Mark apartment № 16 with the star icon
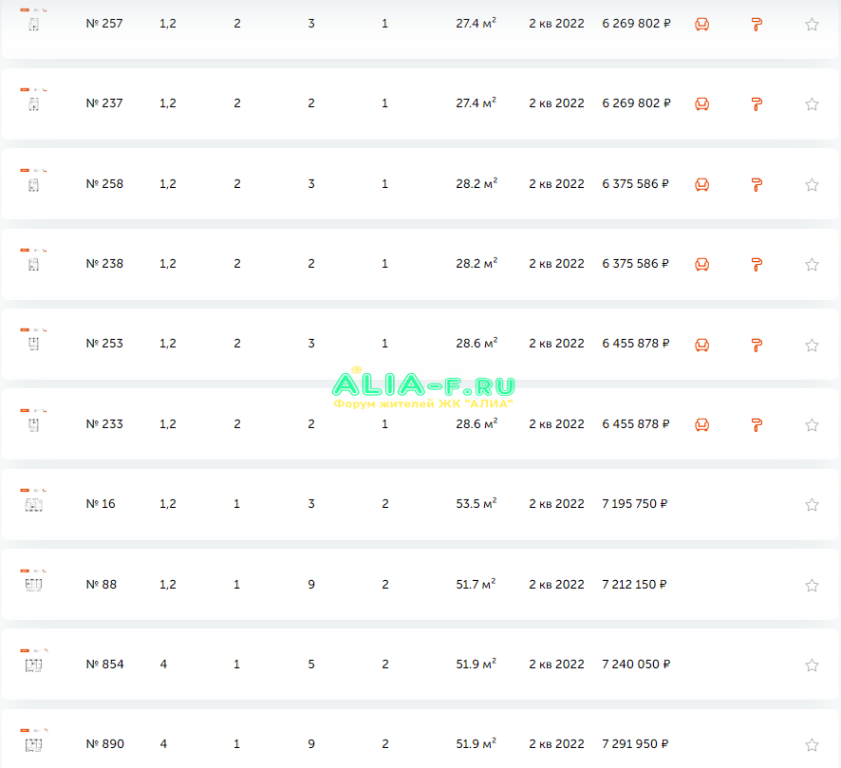Screen dimensions: 841x768 [x=812, y=505]
